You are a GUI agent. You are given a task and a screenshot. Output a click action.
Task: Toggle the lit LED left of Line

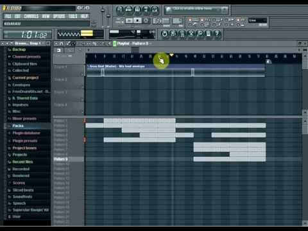tap(238, 20)
